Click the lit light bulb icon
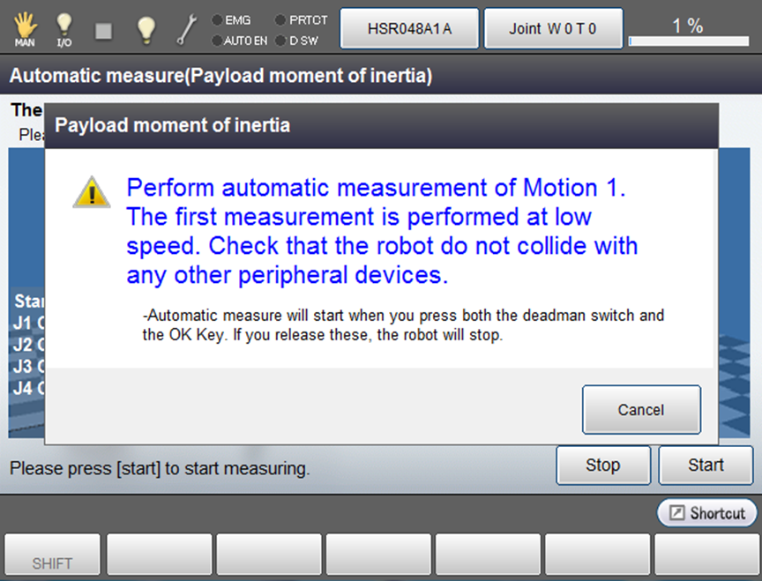Viewport: 762px width, 581px height. [x=146, y=29]
